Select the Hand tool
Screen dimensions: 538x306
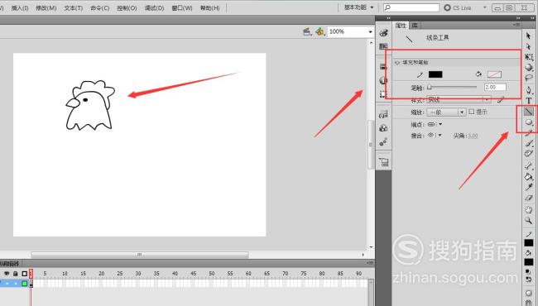(x=529, y=210)
